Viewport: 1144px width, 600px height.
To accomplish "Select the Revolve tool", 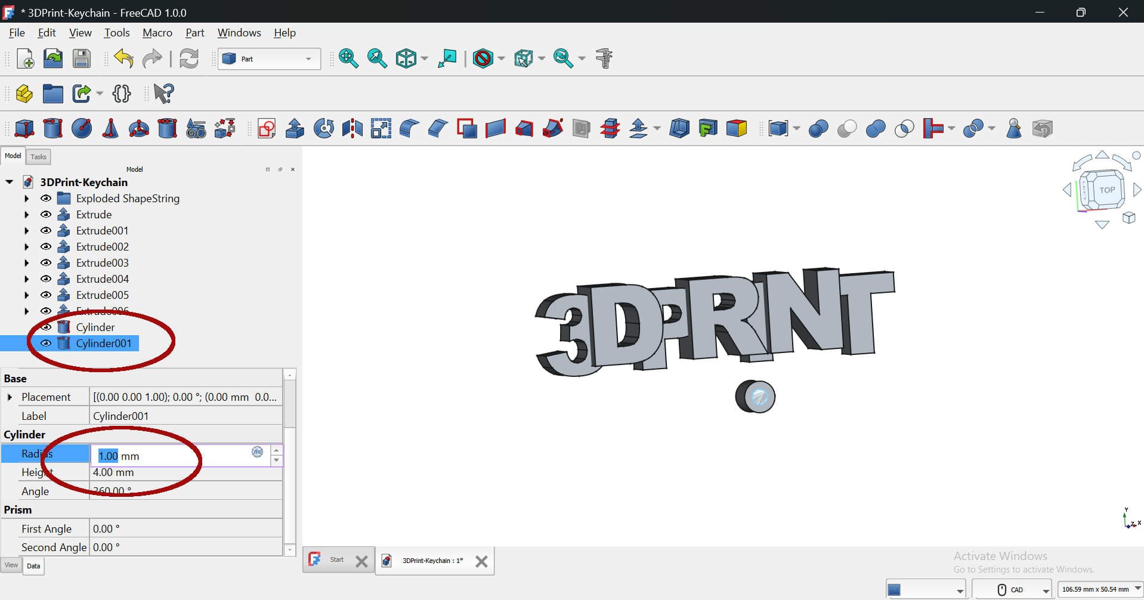I will tap(324, 128).
